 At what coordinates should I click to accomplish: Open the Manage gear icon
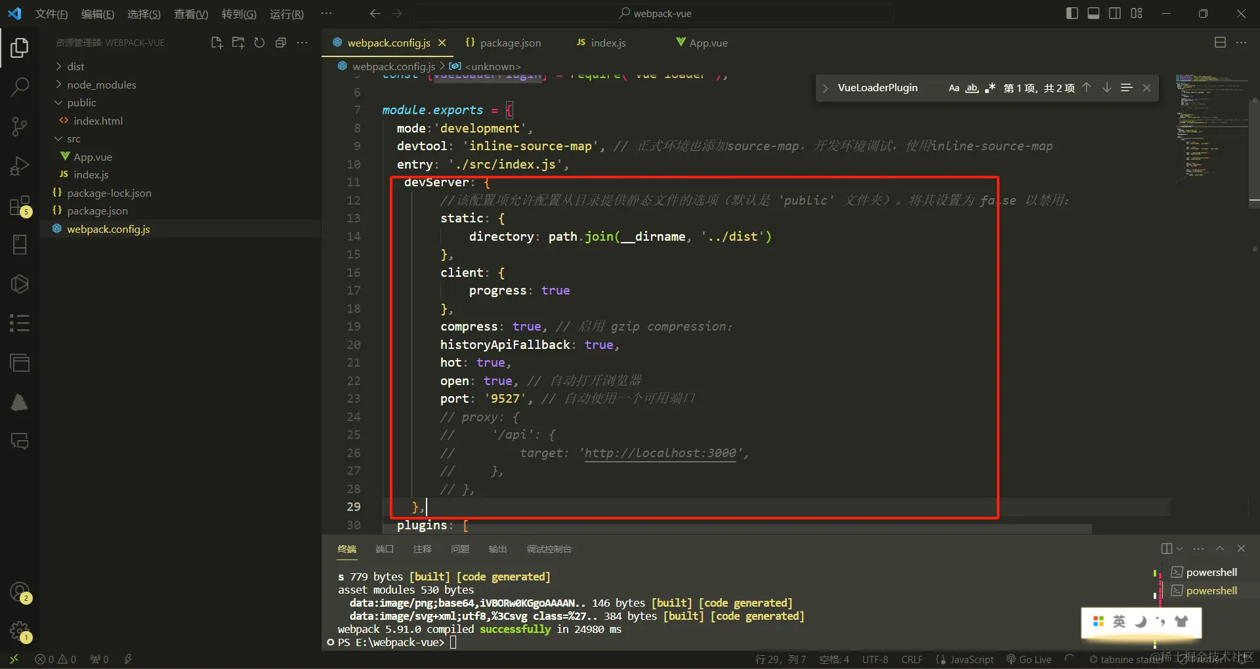point(20,632)
